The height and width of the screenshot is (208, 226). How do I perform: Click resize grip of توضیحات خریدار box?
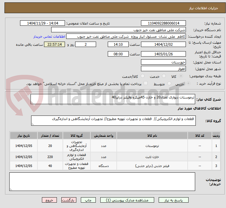click(x=11, y=189)
